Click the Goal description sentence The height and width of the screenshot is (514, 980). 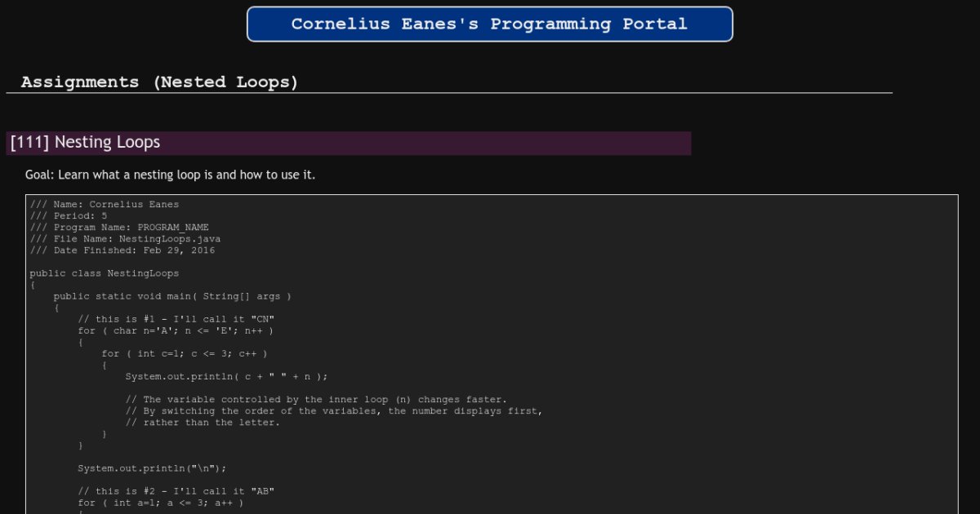click(170, 175)
